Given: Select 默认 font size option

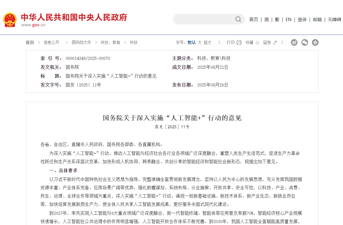Looking at the screenshot, I should [x=192, y=42].
